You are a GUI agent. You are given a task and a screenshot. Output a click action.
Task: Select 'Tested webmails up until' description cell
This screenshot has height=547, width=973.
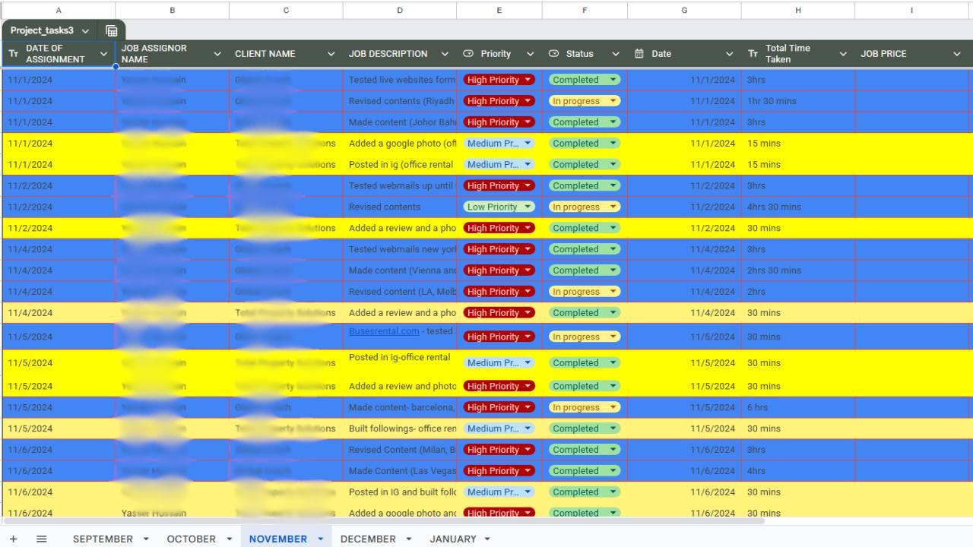[400, 185]
